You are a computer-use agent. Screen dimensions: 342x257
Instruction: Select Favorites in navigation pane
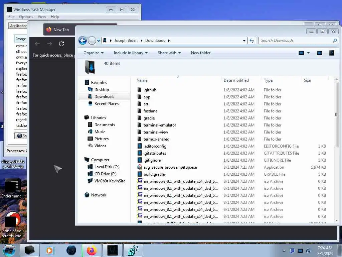[x=99, y=83]
